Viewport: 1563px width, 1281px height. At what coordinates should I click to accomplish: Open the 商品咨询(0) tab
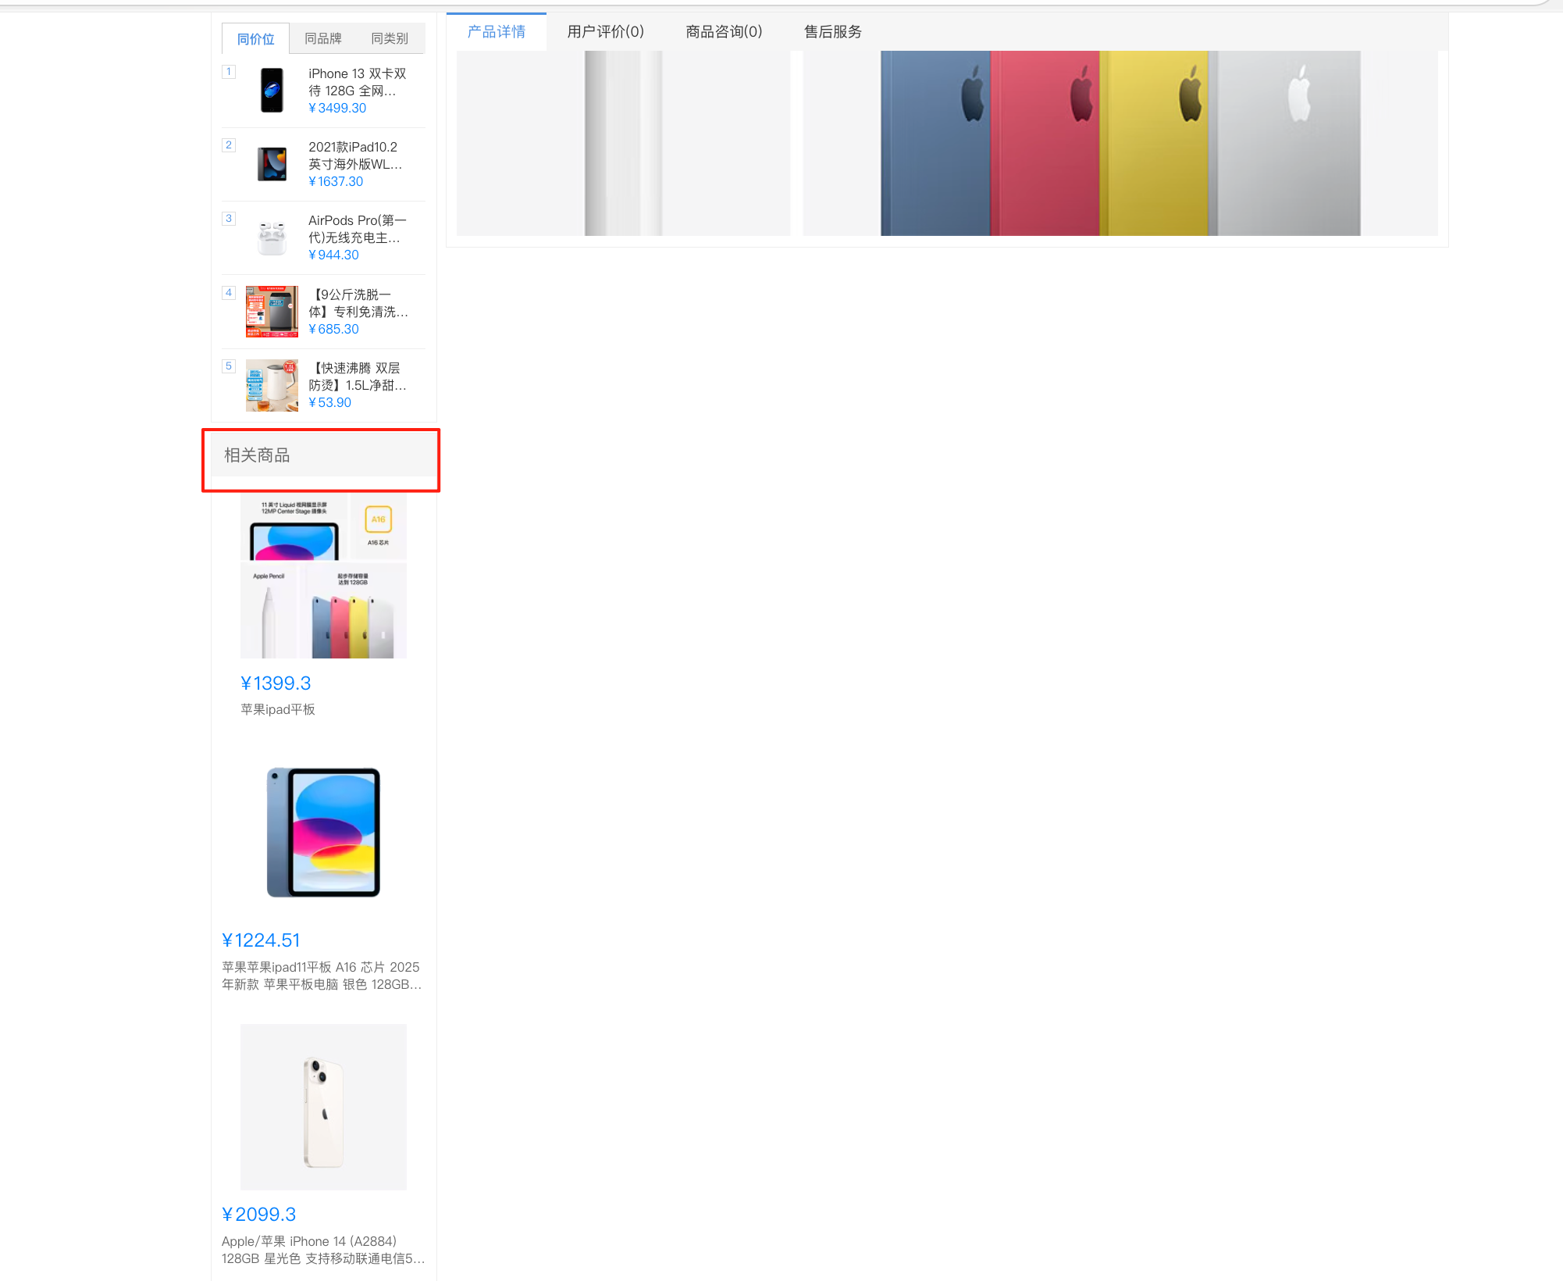[x=724, y=31]
